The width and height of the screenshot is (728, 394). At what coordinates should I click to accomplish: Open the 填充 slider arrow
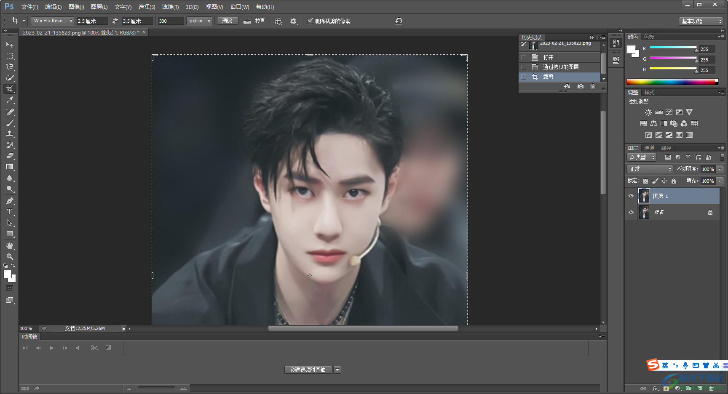point(720,181)
